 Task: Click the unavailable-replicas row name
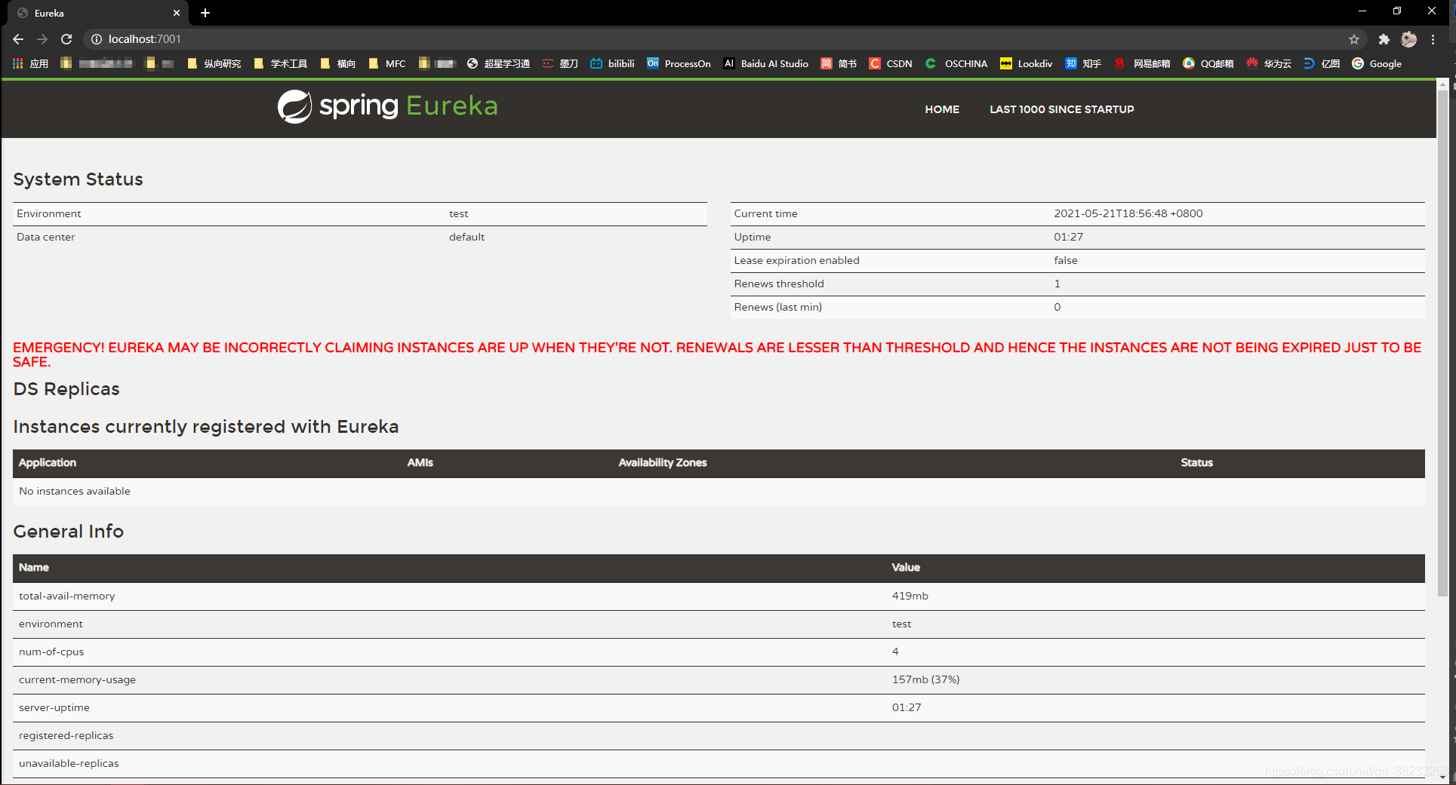tap(69, 763)
